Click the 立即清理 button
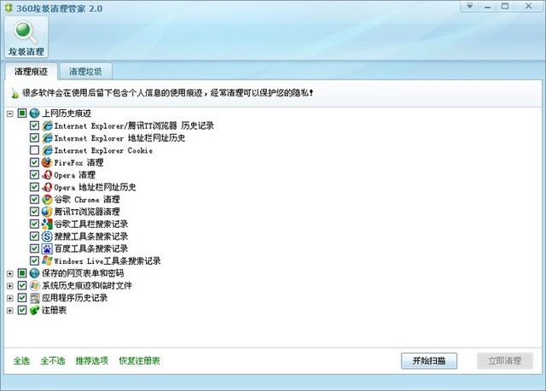546x391 pixels. 505,361
